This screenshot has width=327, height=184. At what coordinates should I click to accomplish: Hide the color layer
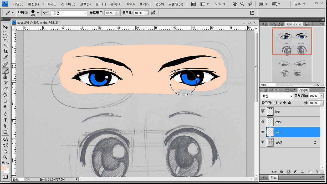(263, 122)
